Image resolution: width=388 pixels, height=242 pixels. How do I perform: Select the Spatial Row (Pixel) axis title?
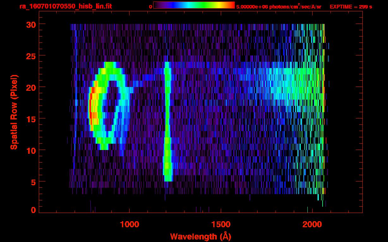pyautogui.click(x=14, y=112)
